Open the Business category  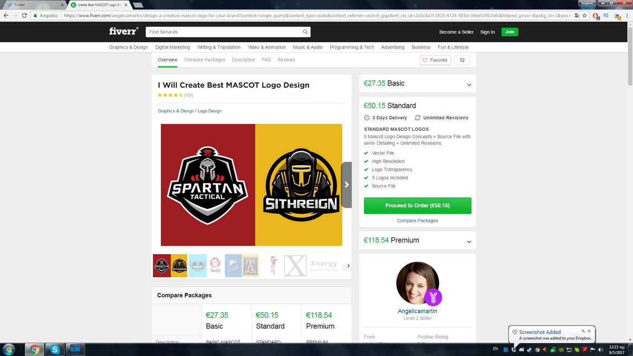click(421, 47)
